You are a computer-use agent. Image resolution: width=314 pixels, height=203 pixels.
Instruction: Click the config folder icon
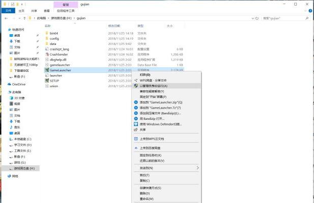tap(47, 38)
